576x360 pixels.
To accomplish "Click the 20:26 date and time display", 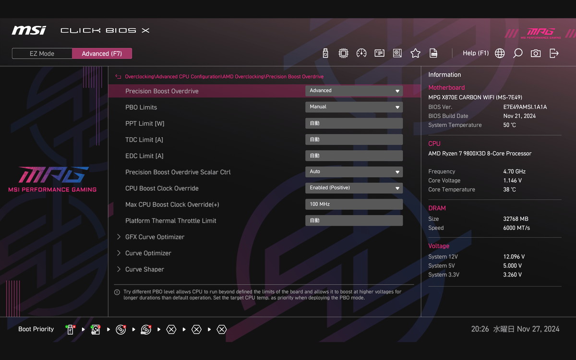I will click(515, 329).
